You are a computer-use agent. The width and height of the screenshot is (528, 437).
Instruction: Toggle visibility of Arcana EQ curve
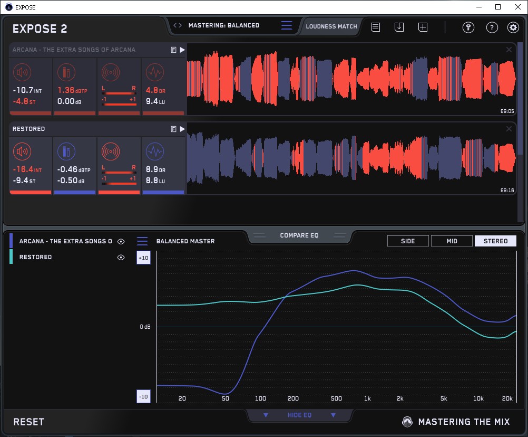coord(121,241)
